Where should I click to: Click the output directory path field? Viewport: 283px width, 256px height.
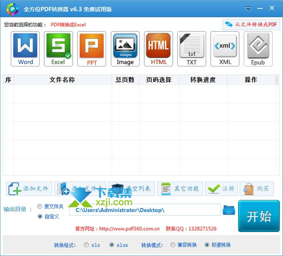(145, 210)
